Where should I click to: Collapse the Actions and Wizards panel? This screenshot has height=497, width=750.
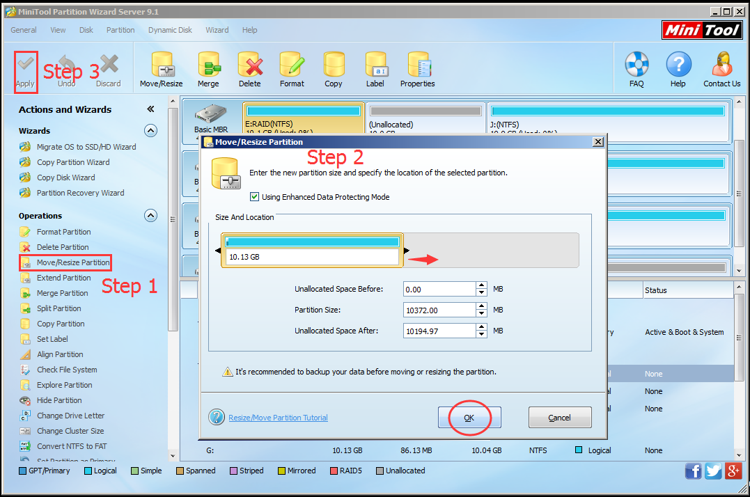tap(150, 109)
